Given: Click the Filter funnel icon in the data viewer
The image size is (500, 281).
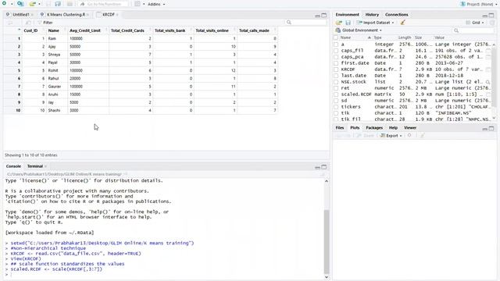Looking at the screenshot, I should [x=40, y=23].
